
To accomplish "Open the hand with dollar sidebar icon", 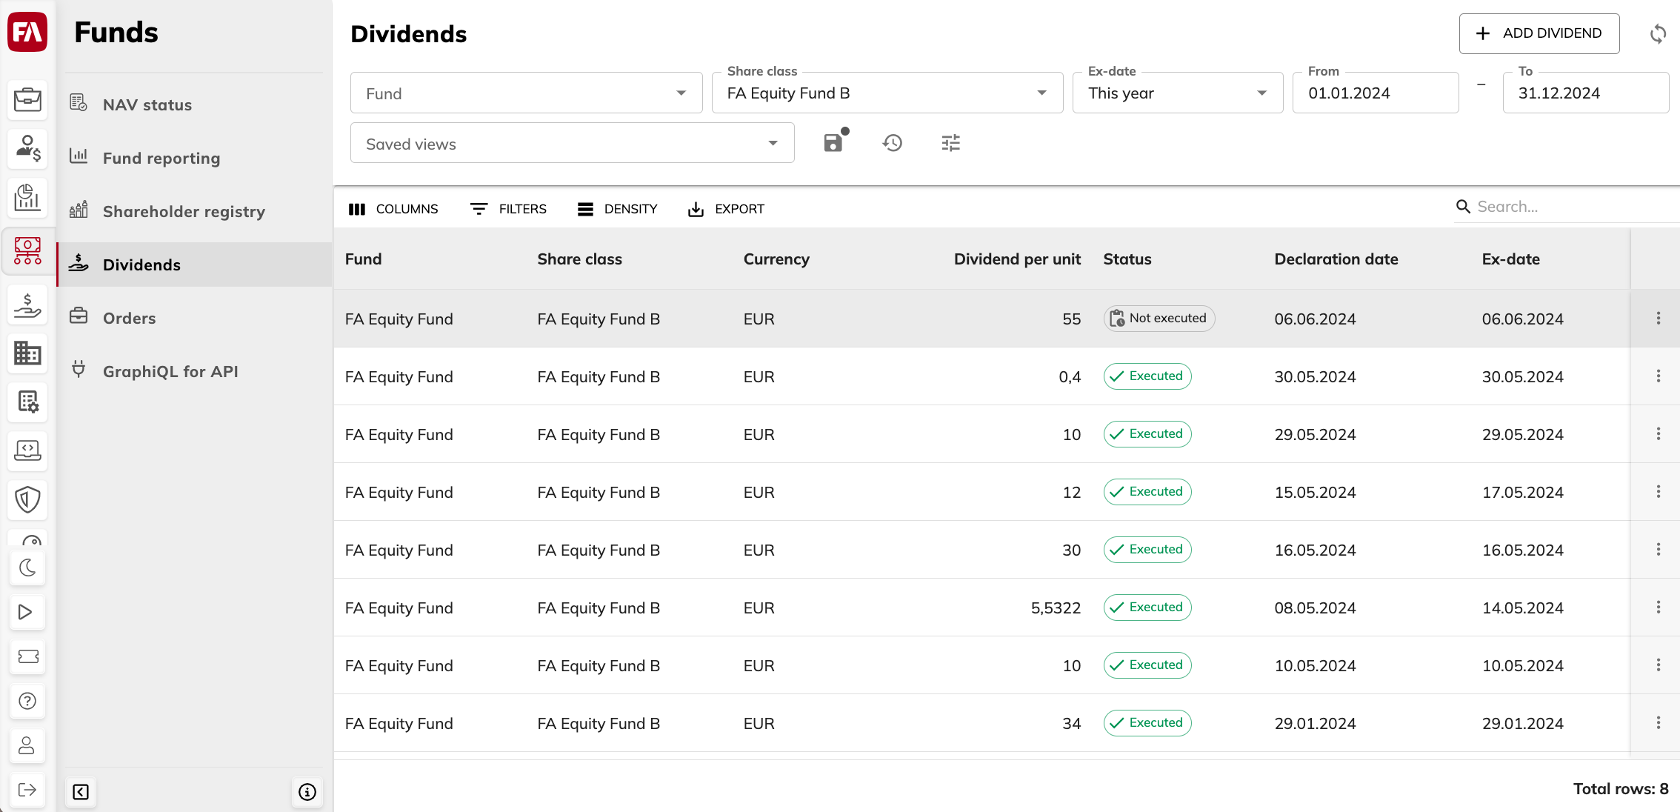I will click(x=27, y=304).
